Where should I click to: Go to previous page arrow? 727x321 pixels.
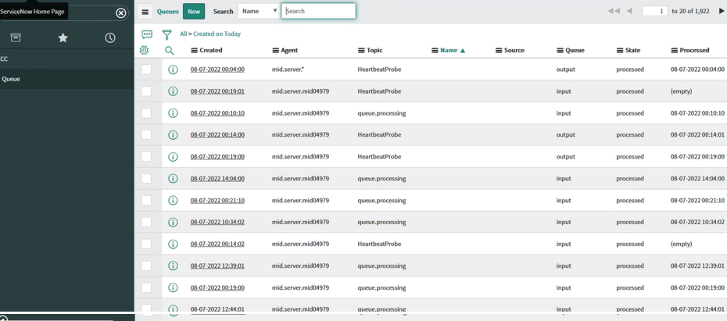coord(629,11)
